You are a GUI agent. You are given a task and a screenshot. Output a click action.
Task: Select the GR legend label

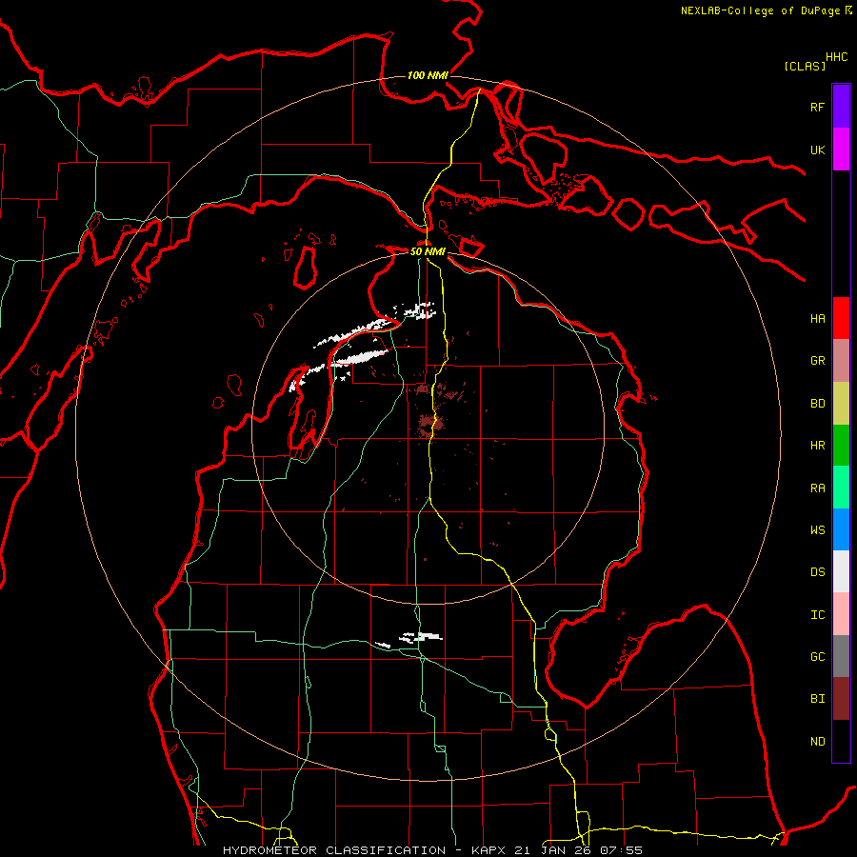pyautogui.click(x=817, y=361)
